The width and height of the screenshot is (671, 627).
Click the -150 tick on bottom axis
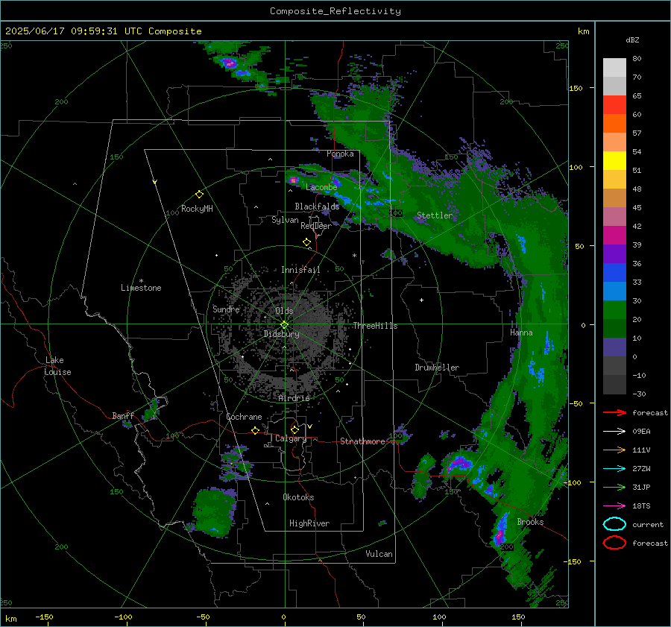pos(44,617)
